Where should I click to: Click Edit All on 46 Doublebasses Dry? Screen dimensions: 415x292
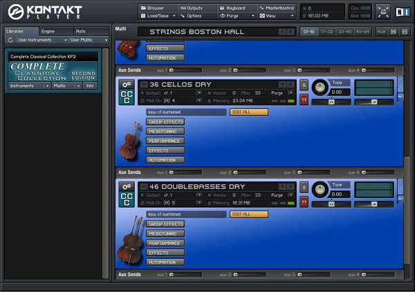tap(249, 214)
